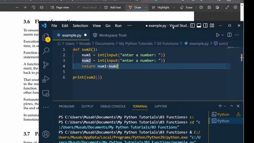Viewport: 254px width, 143px height.
Task: Expand the run button dropdown arrow
Action: (x=223, y=35)
